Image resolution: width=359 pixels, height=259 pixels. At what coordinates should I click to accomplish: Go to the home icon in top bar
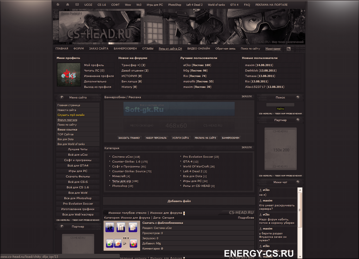(58, 5)
